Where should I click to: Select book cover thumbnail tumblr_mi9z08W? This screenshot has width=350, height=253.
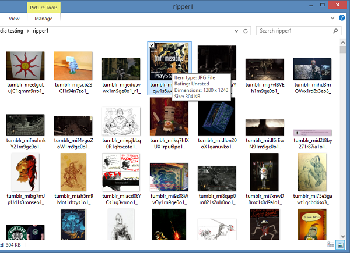pos(169,177)
